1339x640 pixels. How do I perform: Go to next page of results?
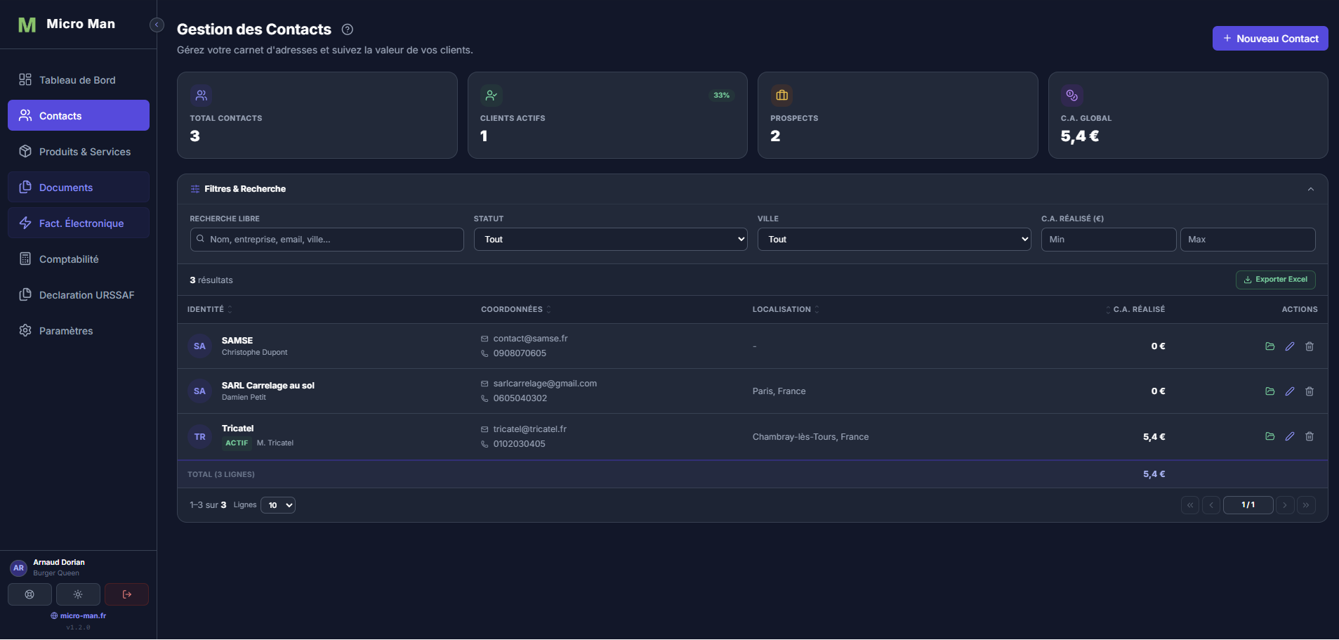point(1285,505)
